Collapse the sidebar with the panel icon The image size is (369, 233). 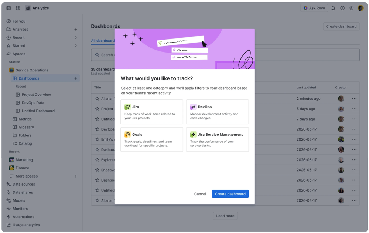coord(8,8)
